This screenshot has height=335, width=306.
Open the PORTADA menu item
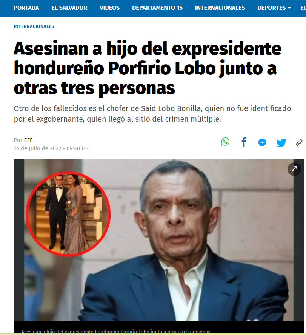pyautogui.click(x=26, y=8)
